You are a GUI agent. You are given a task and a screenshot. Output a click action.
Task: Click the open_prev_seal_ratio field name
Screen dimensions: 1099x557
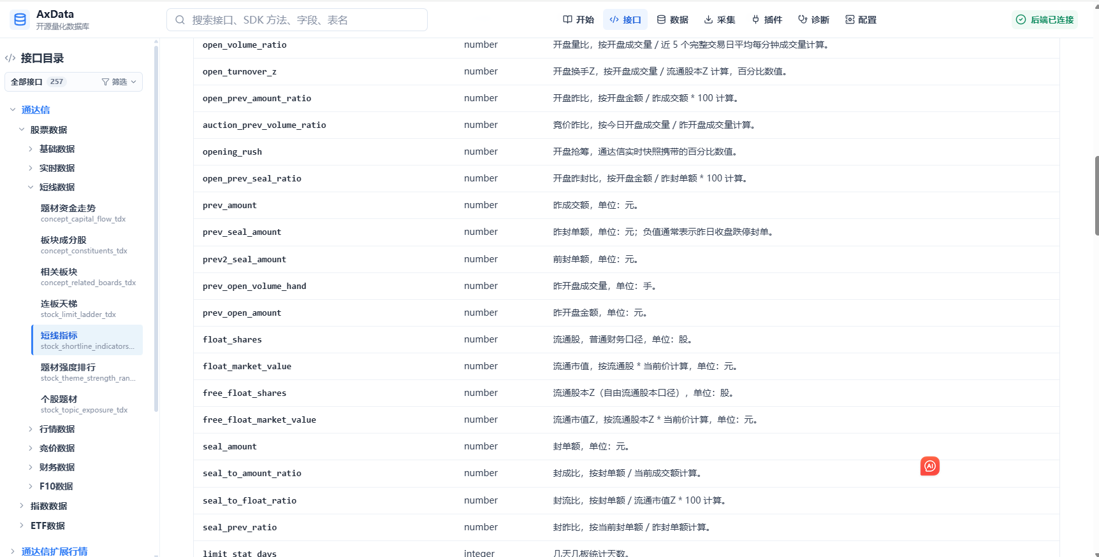tap(252, 178)
